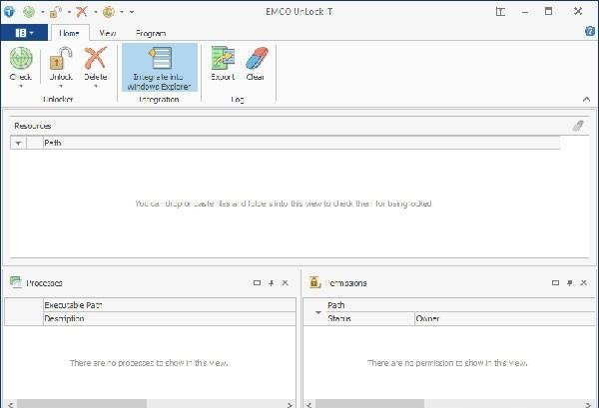
Task: Click the Permissions scrollbar right arrow
Action: [x=588, y=404]
